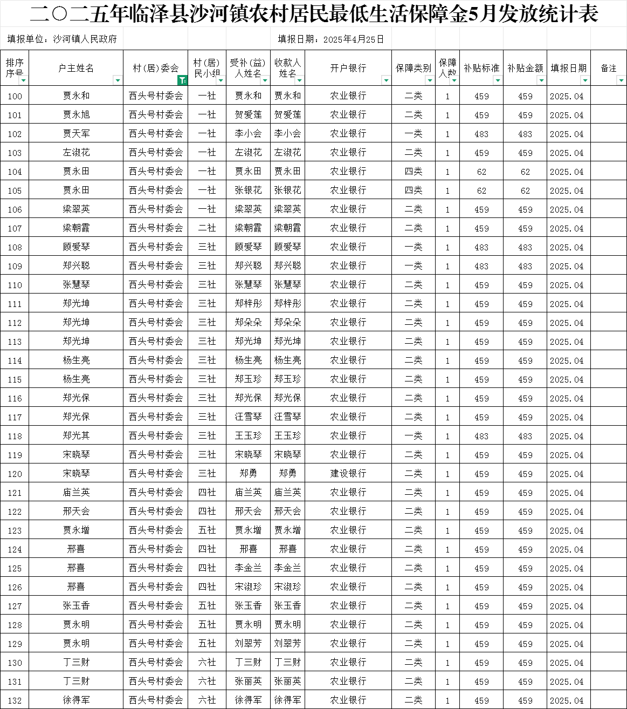Image resolution: width=627 pixels, height=709 pixels.
Task: Open the filter dropdown for 户主姓名 column
Action: 118,80
